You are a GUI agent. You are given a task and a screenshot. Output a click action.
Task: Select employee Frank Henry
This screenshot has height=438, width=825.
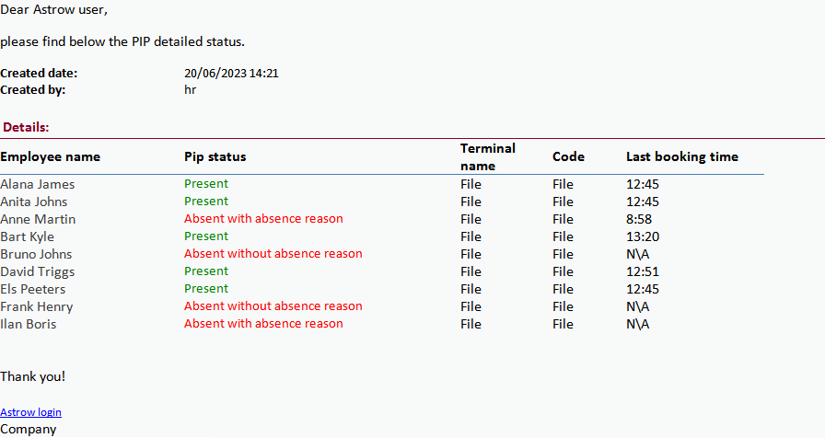(36, 306)
